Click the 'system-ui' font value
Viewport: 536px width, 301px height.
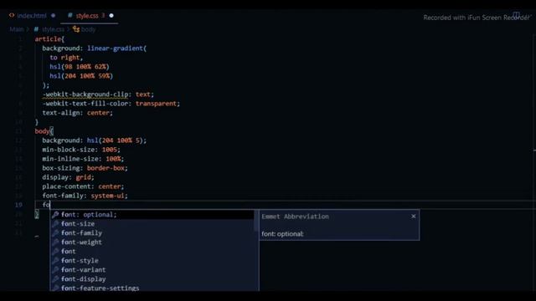tap(108, 196)
